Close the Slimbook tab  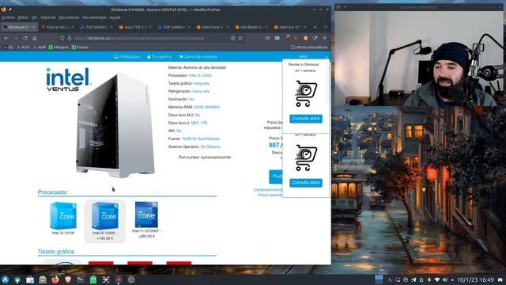[34, 27]
